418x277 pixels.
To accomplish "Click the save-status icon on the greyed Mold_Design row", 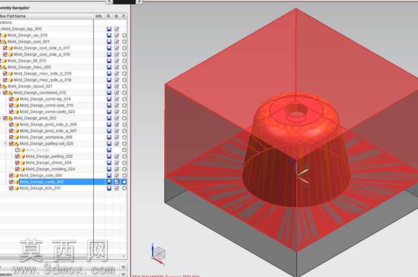I will (x=109, y=150).
